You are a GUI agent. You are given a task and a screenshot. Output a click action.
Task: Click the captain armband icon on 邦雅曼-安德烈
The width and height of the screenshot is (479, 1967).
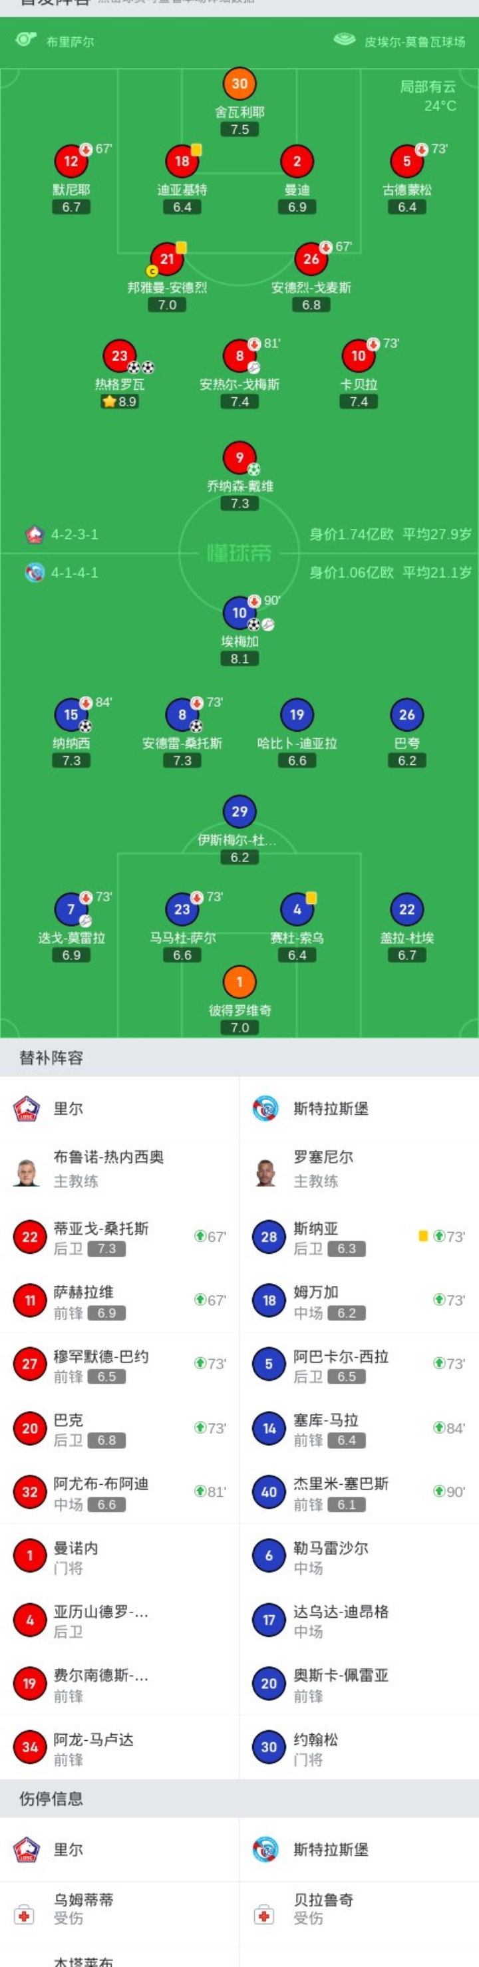coord(152,271)
